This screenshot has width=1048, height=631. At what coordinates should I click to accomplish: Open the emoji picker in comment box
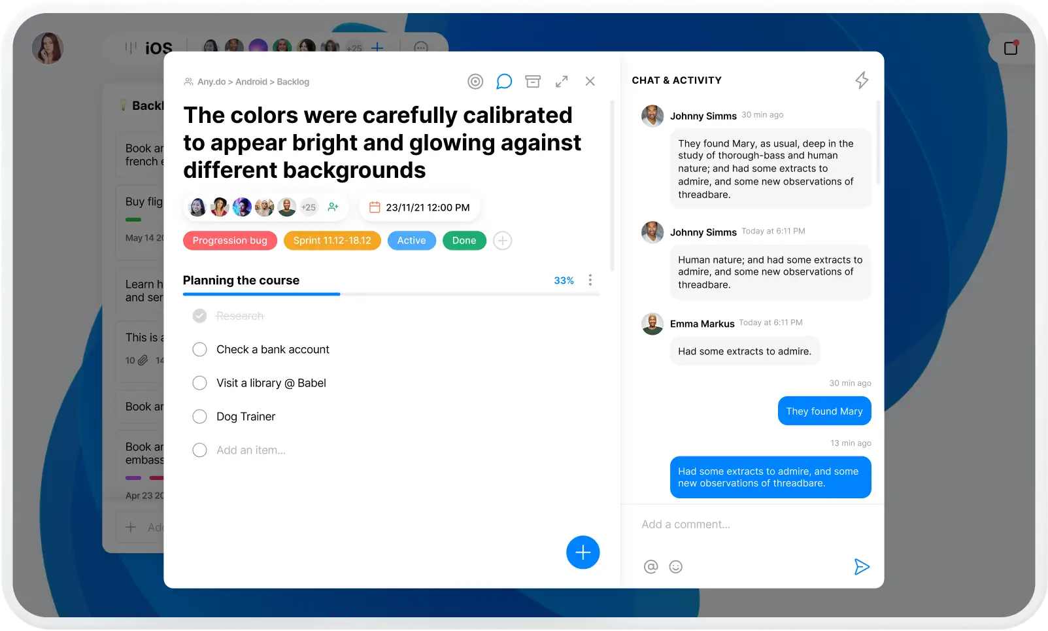pos(676,567)
